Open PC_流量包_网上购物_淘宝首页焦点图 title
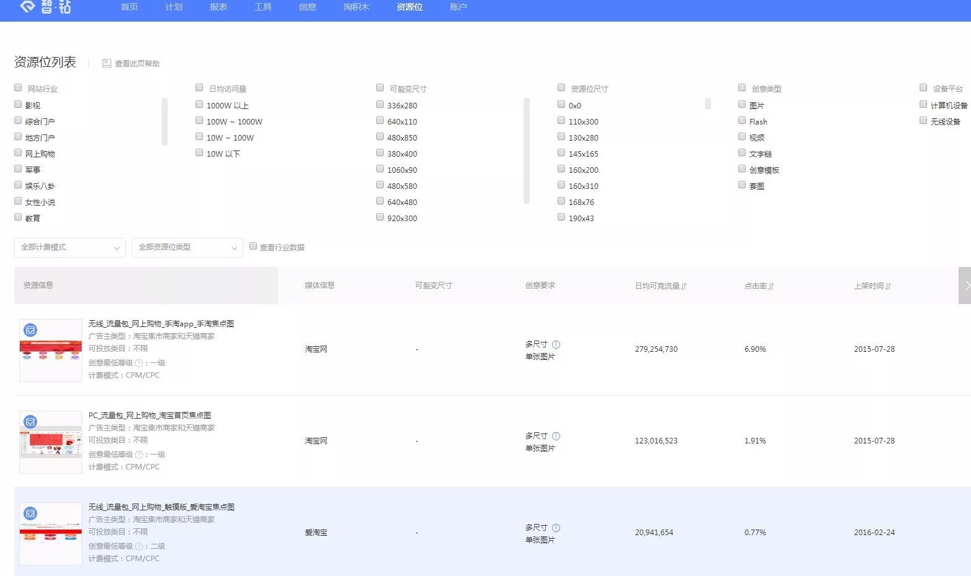Screen dimensions: 971x576 (x=150, y=416)
